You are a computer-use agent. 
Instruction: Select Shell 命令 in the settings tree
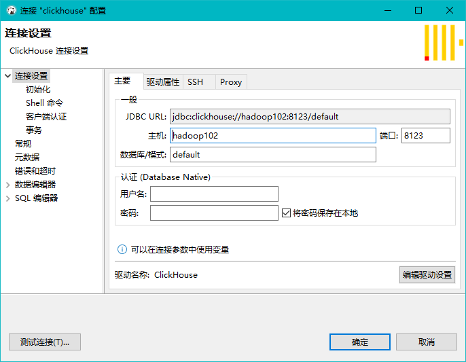tap(45, 103)
